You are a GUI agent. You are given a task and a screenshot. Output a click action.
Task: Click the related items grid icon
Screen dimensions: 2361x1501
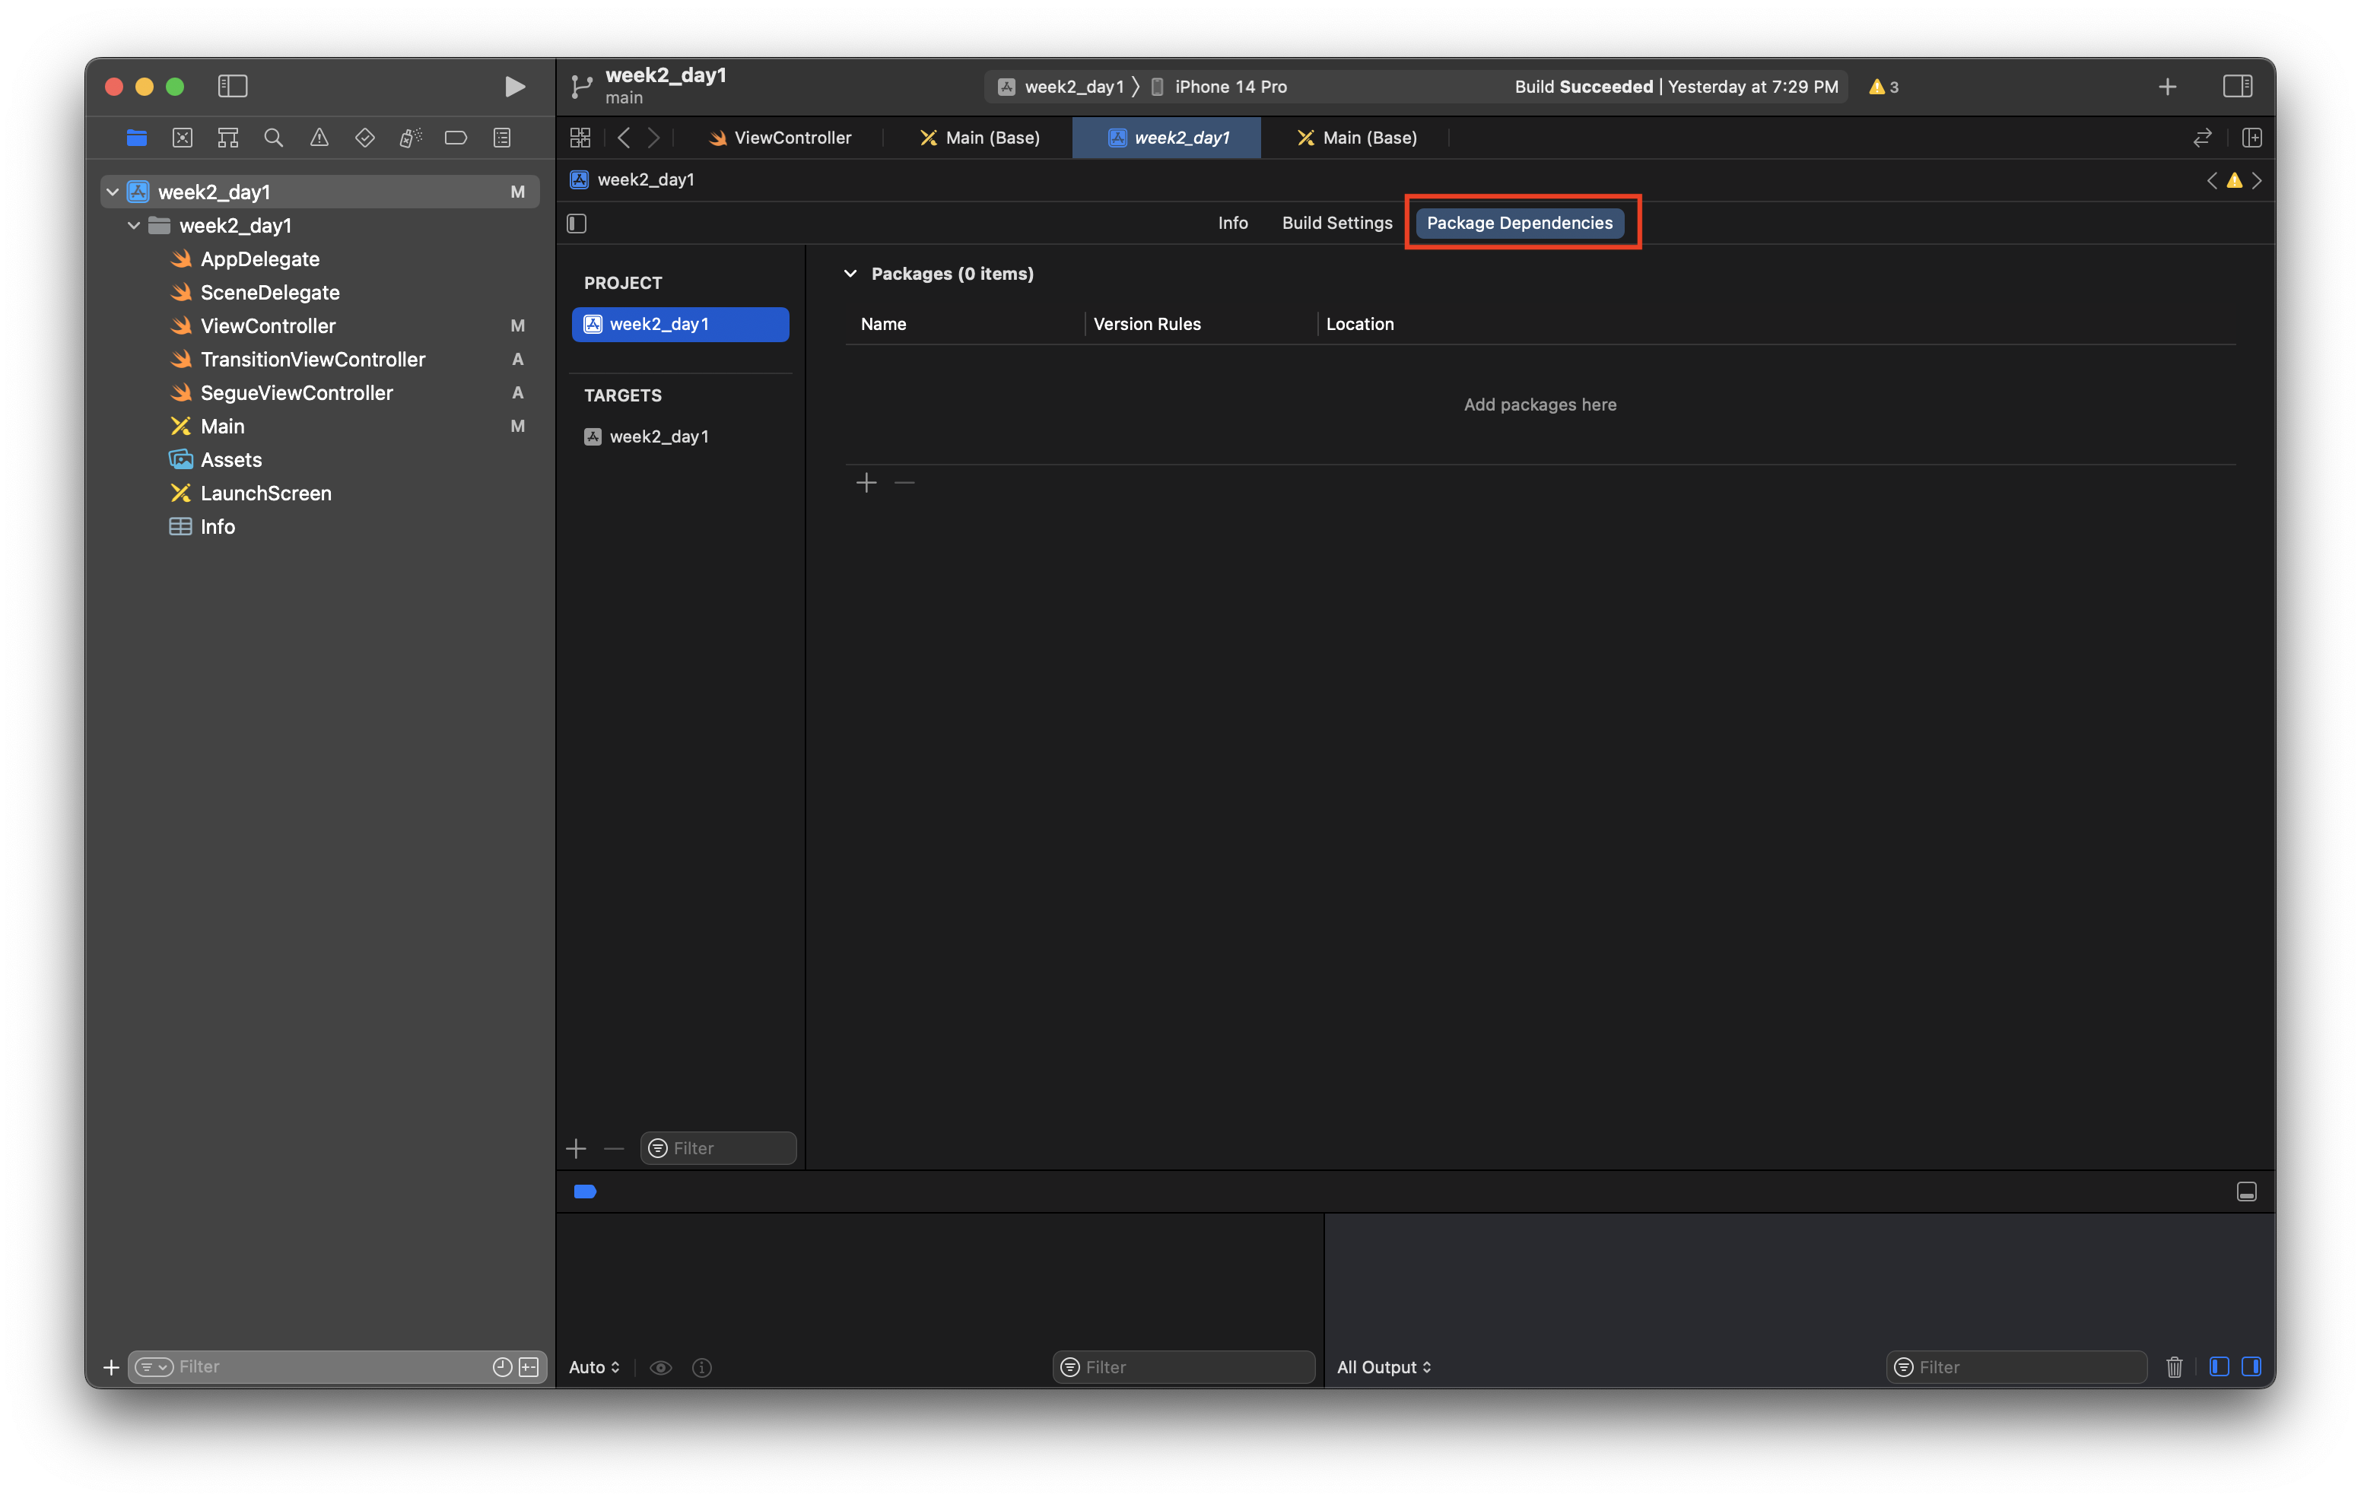click(x=580, y=138)
